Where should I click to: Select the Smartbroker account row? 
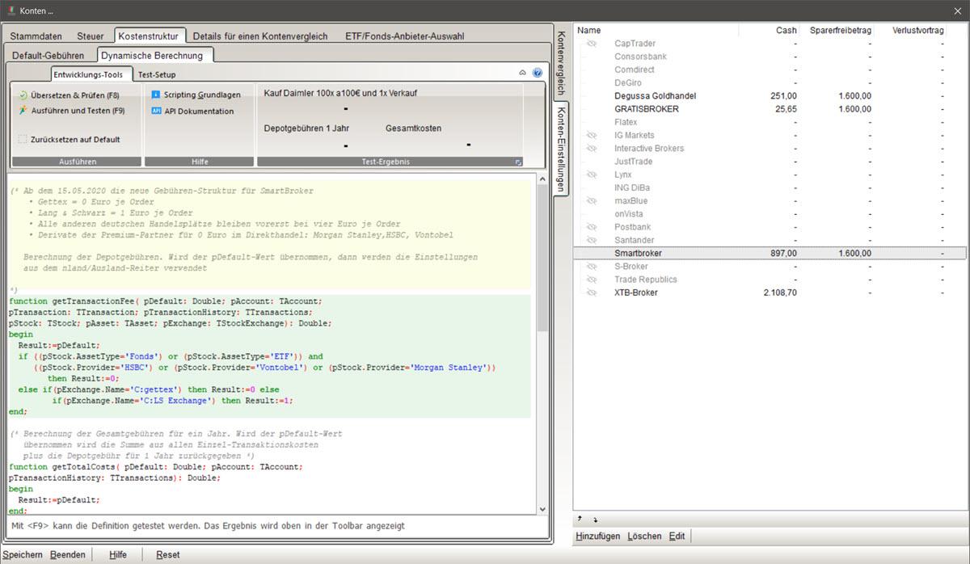(x=770, y=254)
